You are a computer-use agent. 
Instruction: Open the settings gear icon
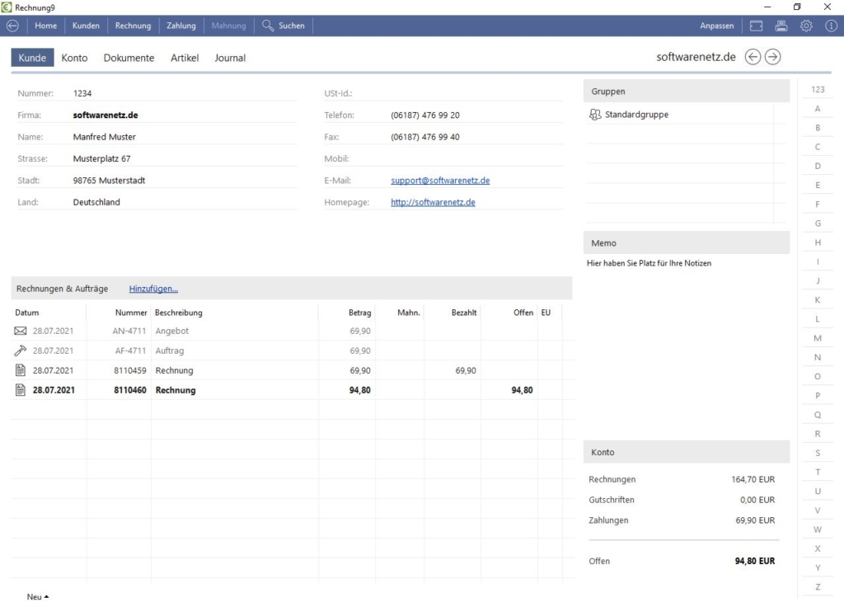tap(806, 26)
